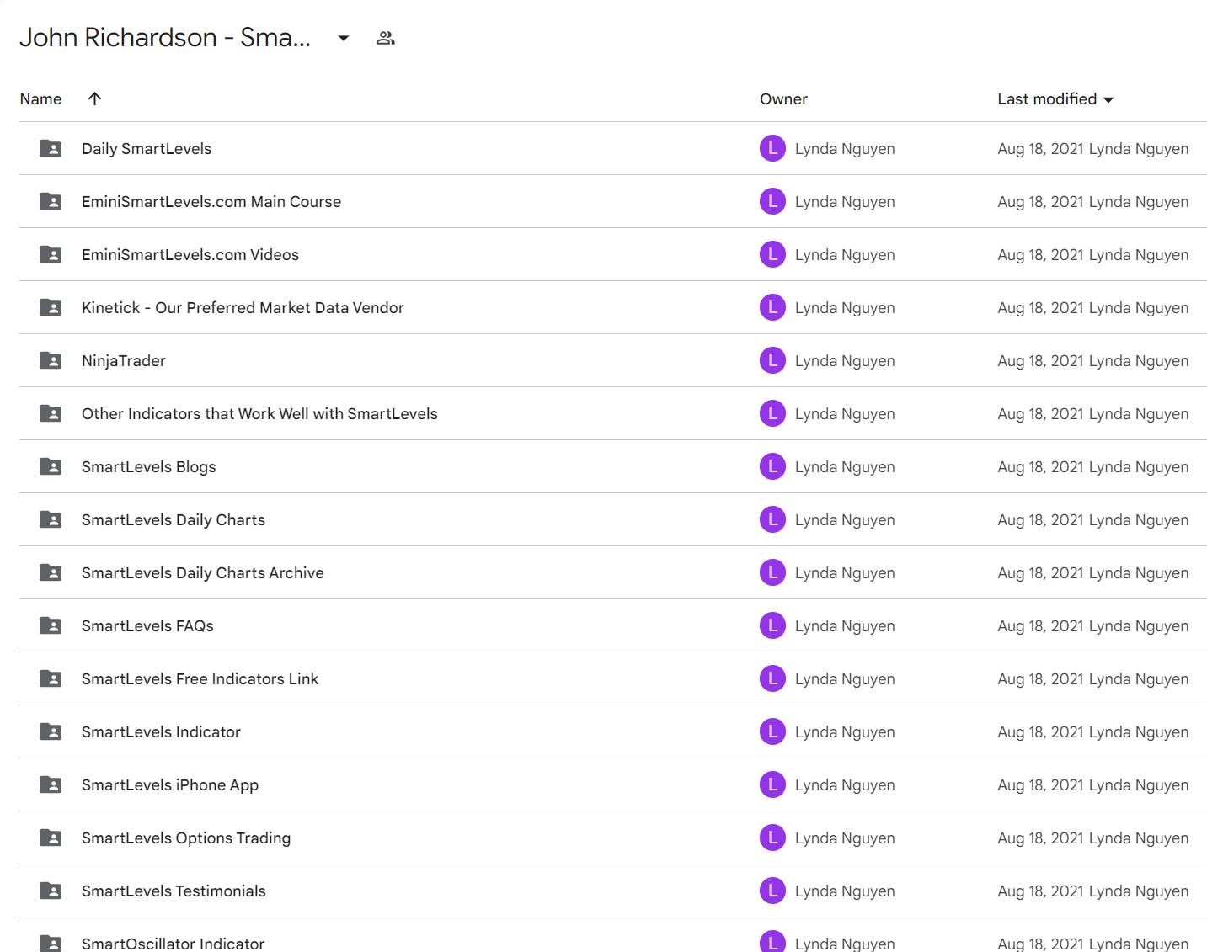Click owner avatar in NinjaTrader row
1207x952 pixels.
[x=772, y=360]
